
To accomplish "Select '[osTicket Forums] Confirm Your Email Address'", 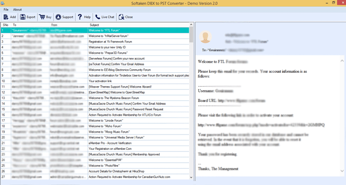I will [x=95, y=64].
